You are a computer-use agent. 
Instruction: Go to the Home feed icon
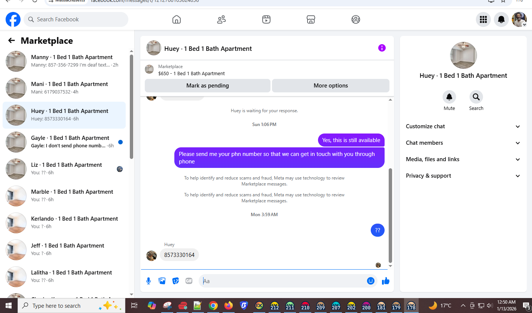point(177,19)
